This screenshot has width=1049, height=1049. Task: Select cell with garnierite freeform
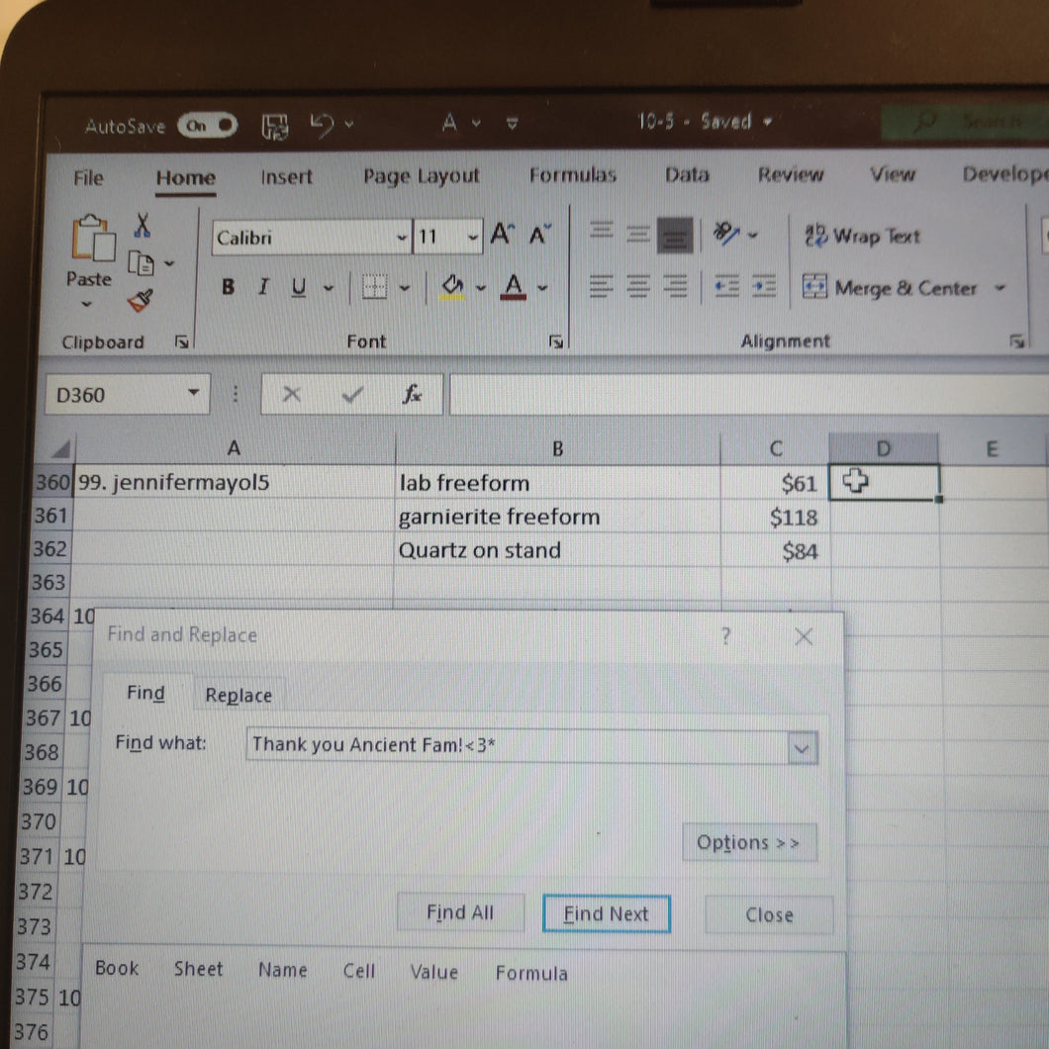point(557,517)
